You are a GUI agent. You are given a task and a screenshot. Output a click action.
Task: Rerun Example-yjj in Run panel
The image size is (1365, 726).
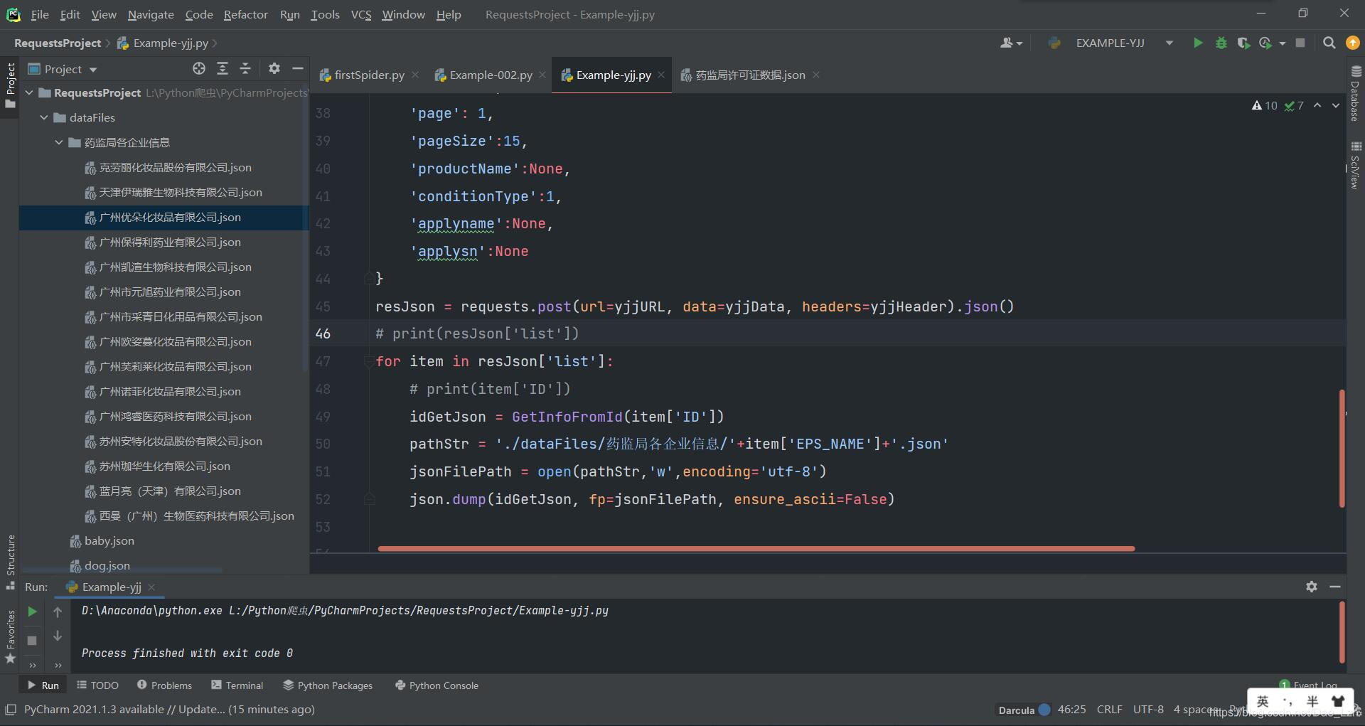pyautogui.click(x=32, y=612)
